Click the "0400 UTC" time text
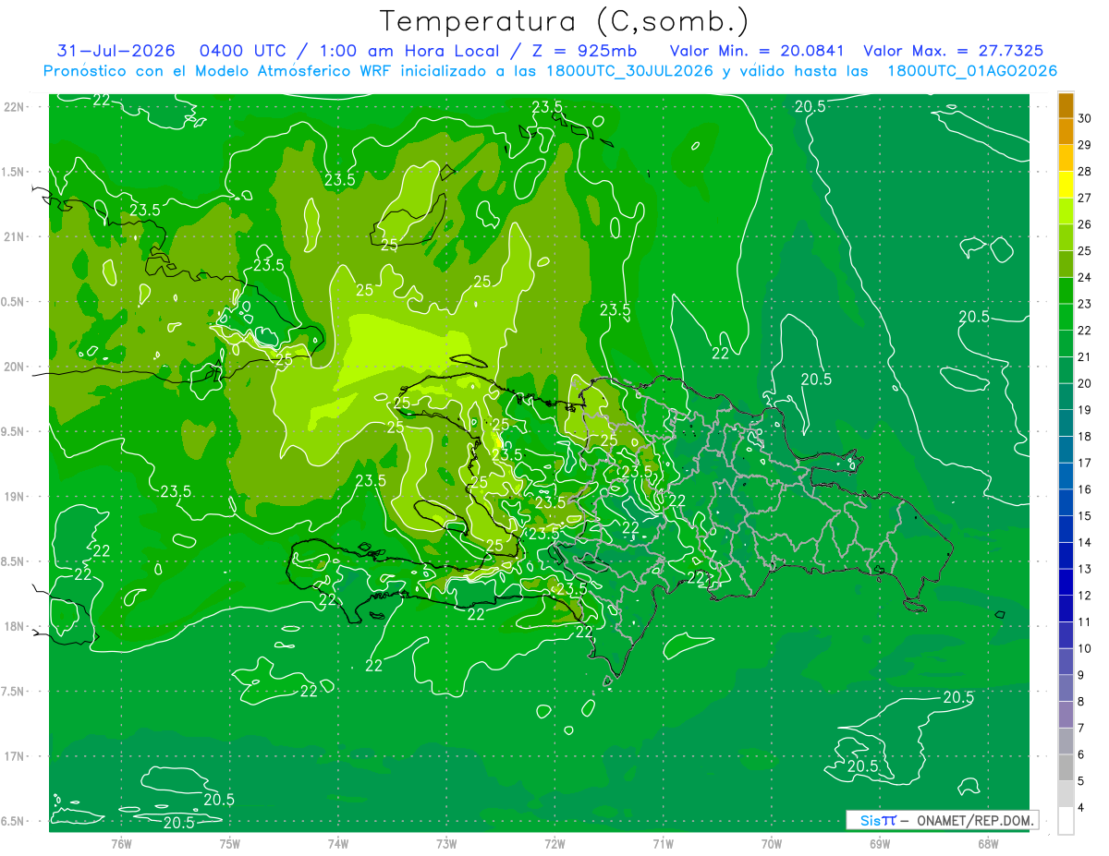 [243, 51]
